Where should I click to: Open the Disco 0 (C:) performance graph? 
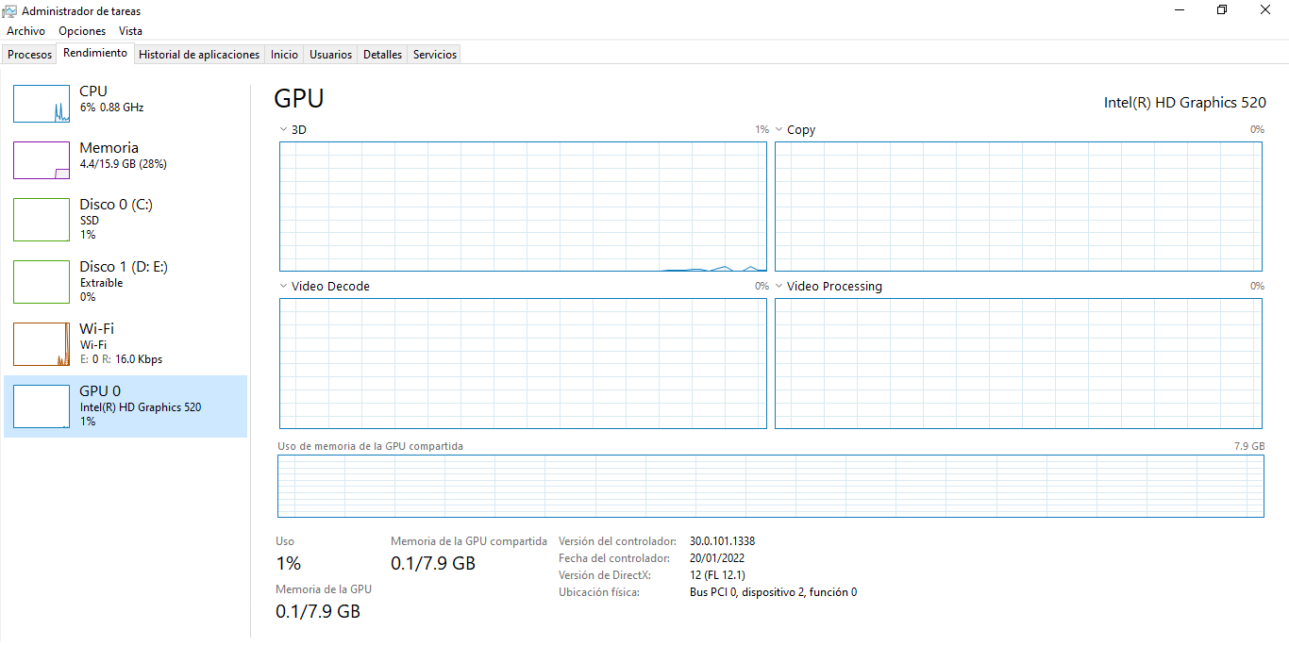[42, 220]
